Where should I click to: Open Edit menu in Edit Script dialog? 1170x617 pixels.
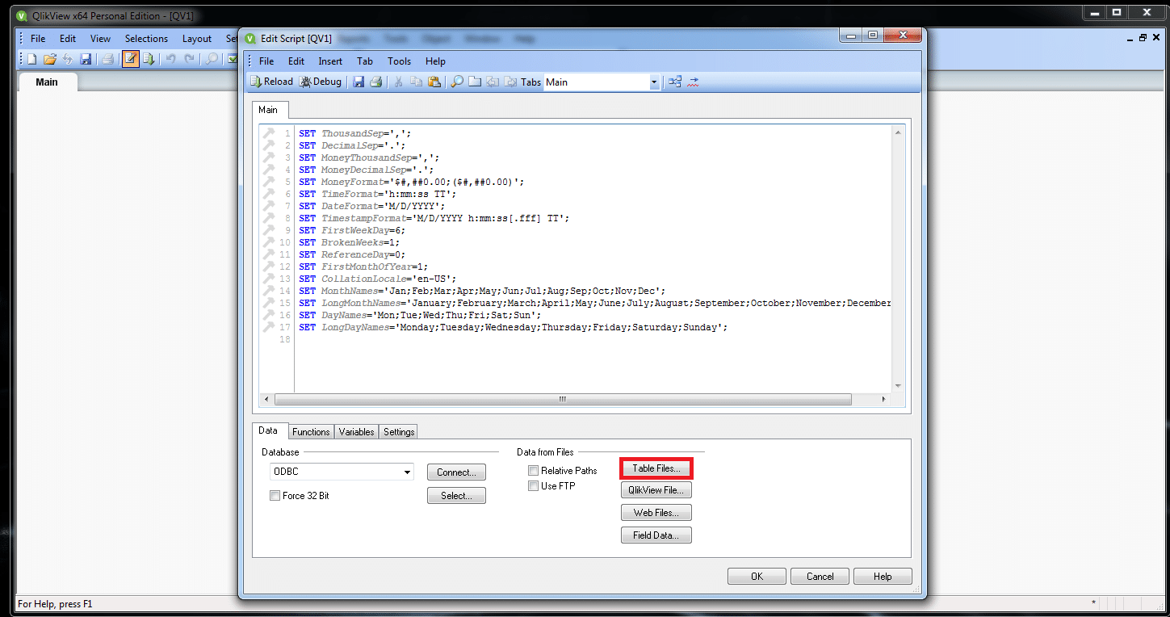tap(296, 61)
